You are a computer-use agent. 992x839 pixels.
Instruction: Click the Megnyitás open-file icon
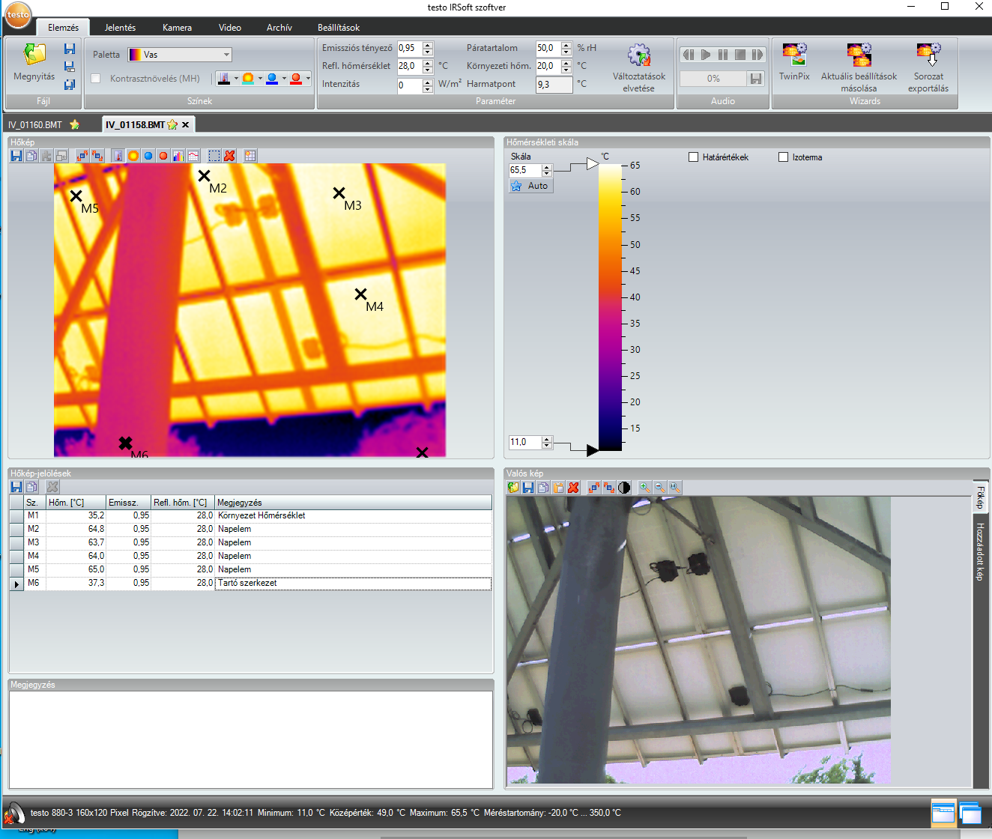(34, 55)
